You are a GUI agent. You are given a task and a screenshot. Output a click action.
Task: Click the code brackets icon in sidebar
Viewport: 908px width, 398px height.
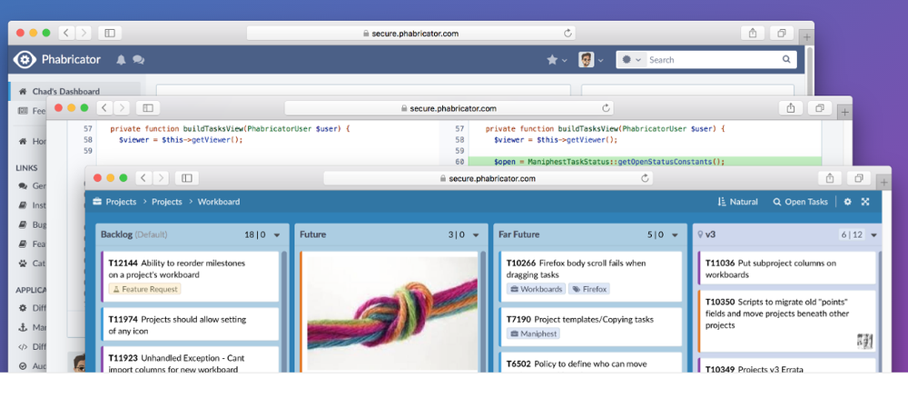pyautogui.click(x=23, y=347)
